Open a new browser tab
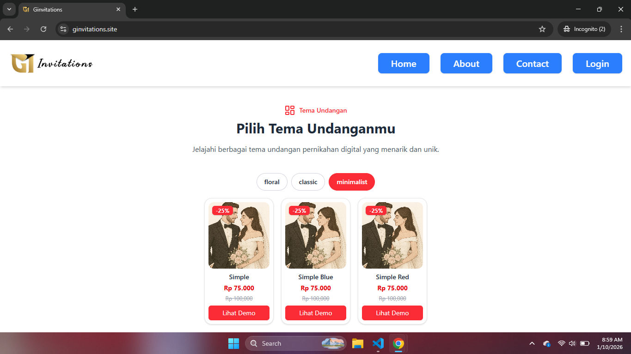This screenshot has width=631, height=354. point(135,9)
